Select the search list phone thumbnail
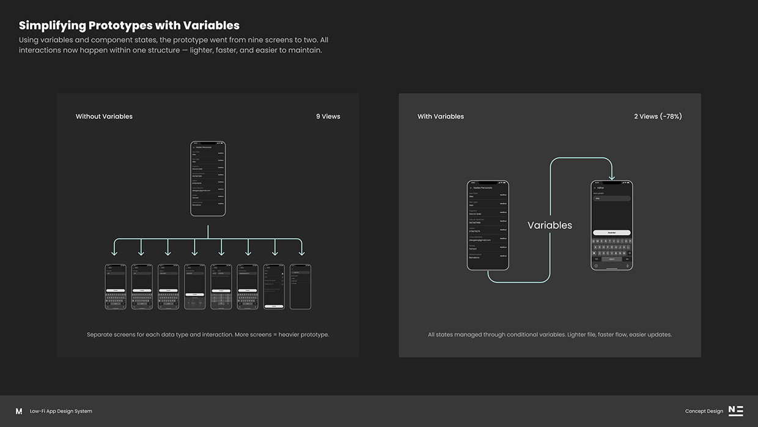Screen dimensions: 758x427 coord(300,287)
